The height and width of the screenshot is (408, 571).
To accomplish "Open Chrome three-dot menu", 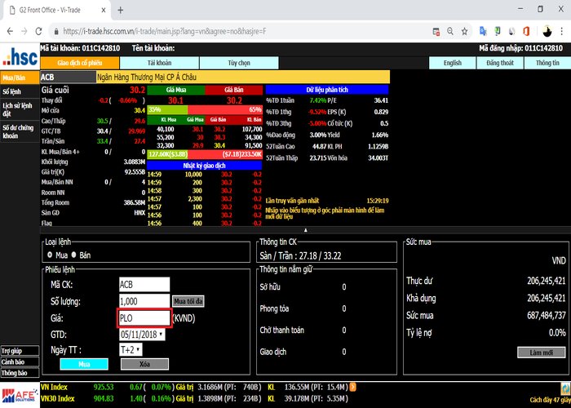I will tap(562, 31).
